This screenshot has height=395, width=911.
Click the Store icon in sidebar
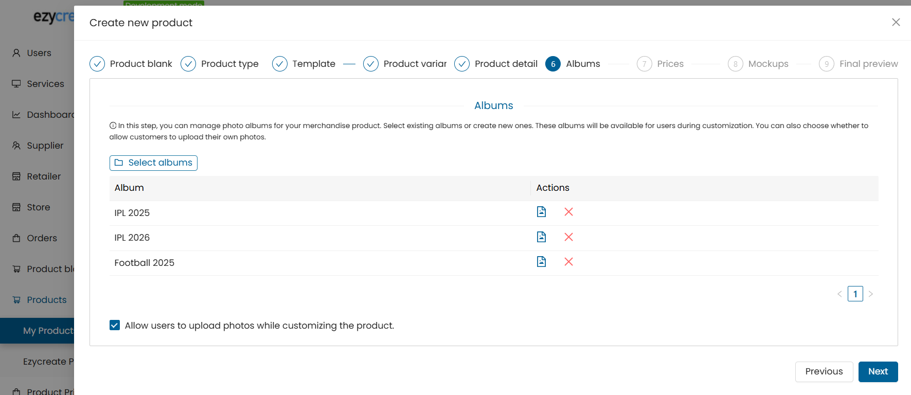tap(16, 207)
